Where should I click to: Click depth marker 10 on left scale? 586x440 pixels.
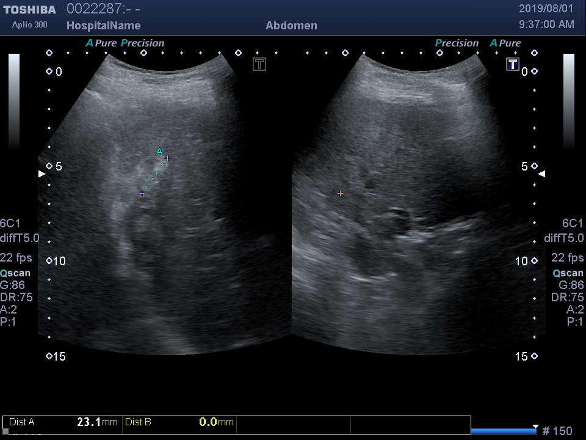[x=59, y=261]
